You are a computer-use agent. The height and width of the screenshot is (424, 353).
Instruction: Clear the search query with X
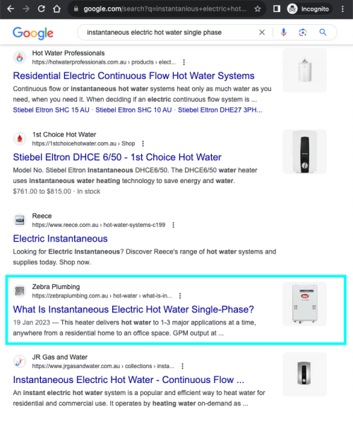[262, 33]
